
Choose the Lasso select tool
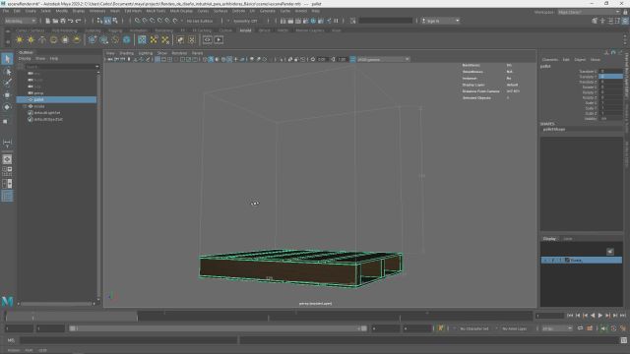7,72
